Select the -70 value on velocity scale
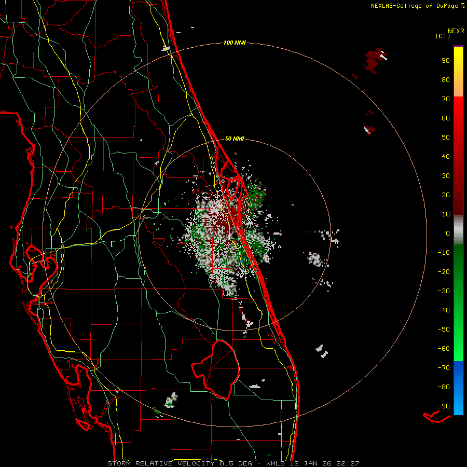This screenshot has height=467, width=467. pyautogui.click(x=444, y=368)
